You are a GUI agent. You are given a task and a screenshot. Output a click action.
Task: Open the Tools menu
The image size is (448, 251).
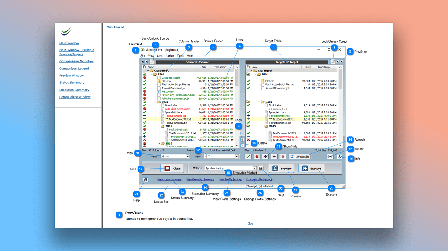tap(180, 55)
